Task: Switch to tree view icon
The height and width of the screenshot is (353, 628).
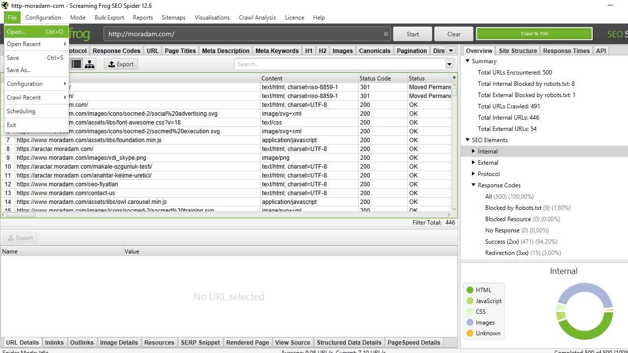Action: coord(89,64)
